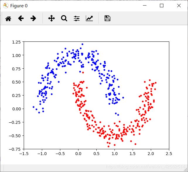Click the x-axis label 1.5
The width and height of the screenshot is (188, 172).
pos(133,154)
